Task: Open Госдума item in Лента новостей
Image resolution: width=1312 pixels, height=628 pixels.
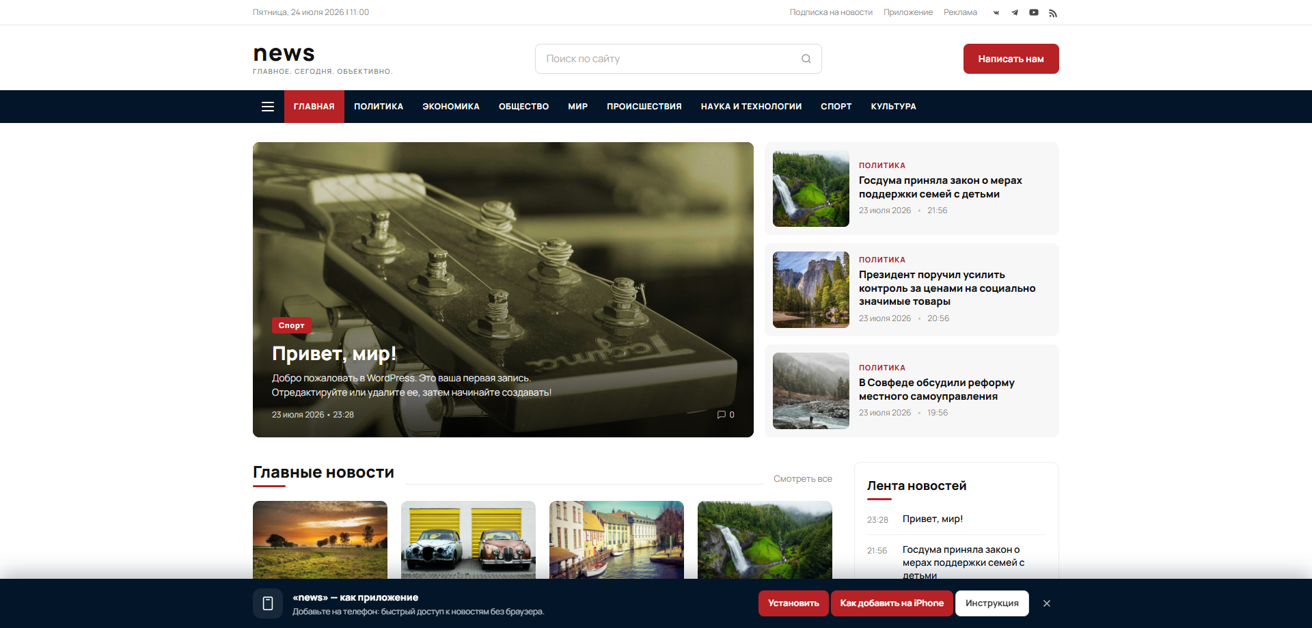Action: [x=963, y=562]
